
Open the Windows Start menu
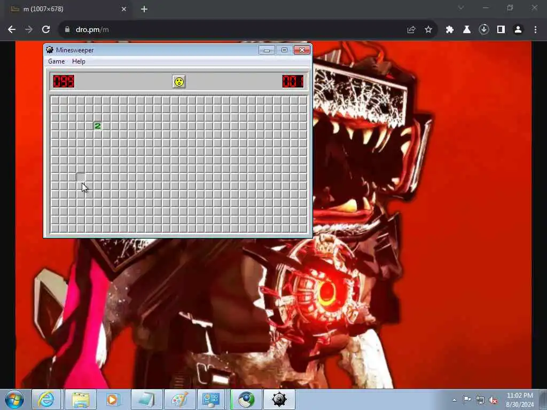tap(14, 399)
